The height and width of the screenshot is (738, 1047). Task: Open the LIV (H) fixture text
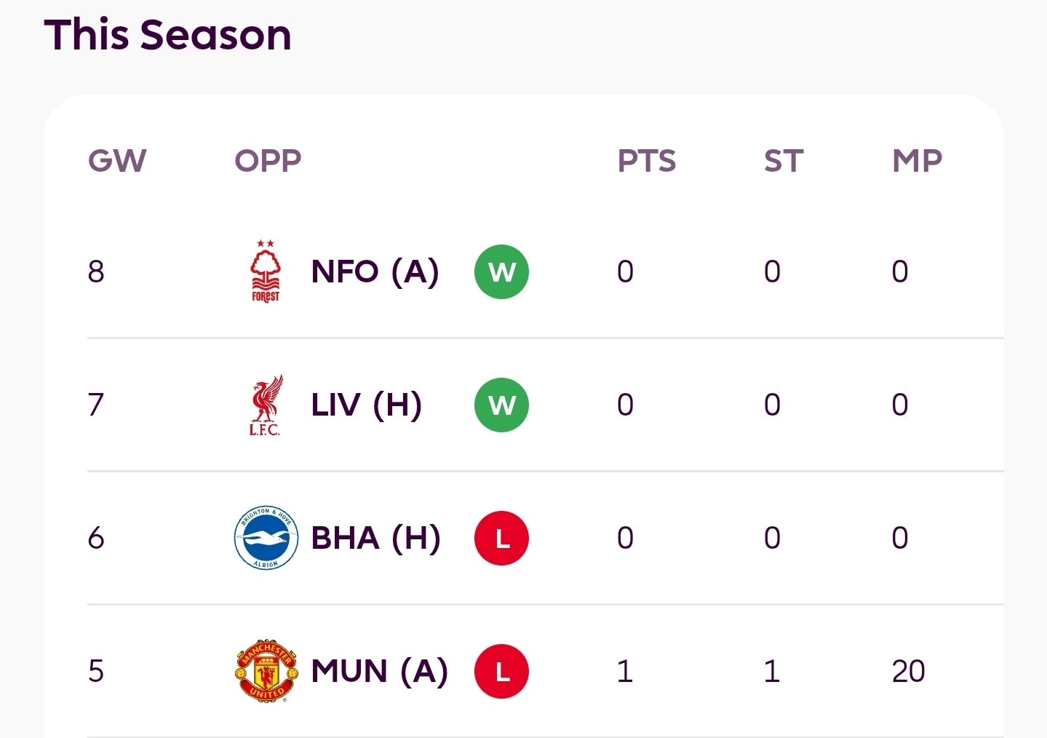[366, 405]
